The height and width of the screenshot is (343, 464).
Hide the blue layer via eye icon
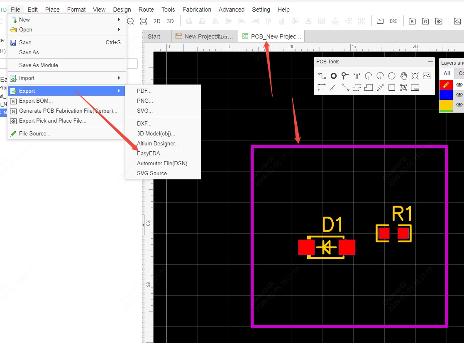459,95
